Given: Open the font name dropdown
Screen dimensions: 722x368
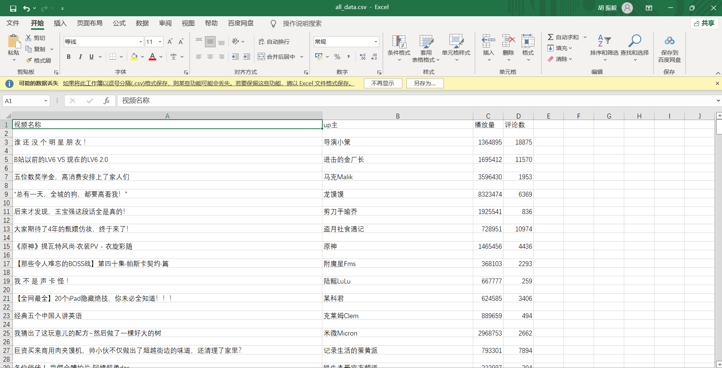Looking at the screenshot, I should point(141,42).
